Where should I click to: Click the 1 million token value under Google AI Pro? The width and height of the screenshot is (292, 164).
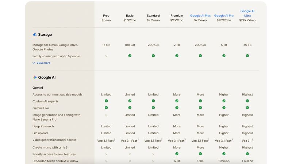224,161
